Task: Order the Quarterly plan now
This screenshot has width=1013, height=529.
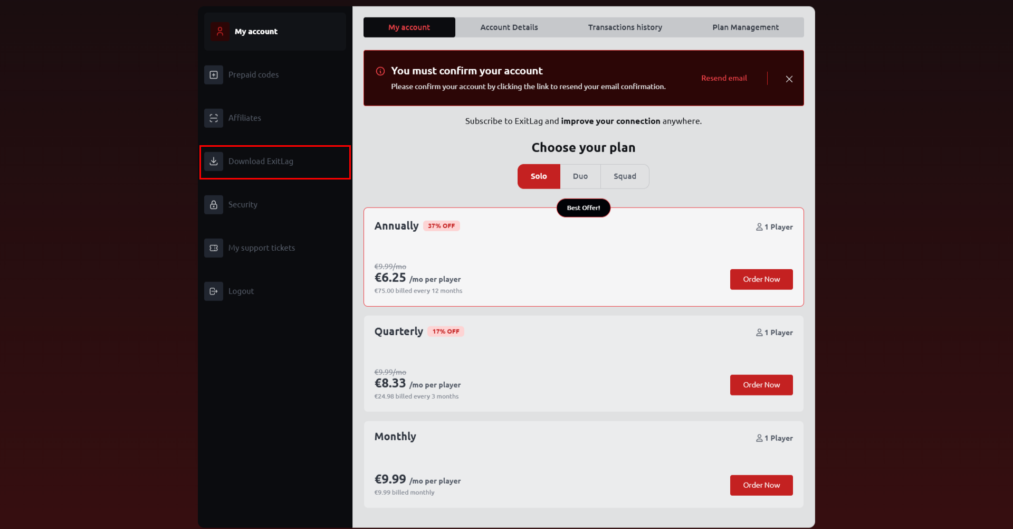Action: 761,385
